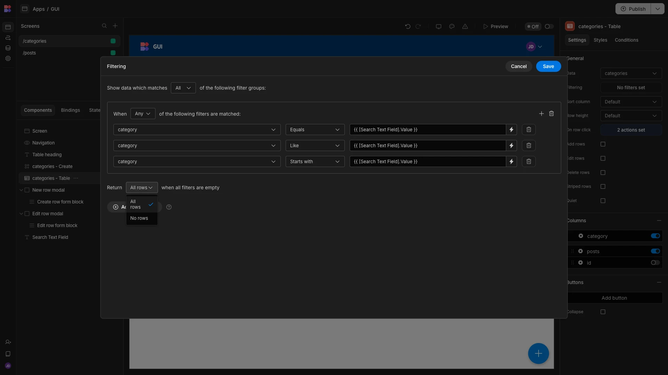Open the All filter groups match dropdown

(183, 88)
